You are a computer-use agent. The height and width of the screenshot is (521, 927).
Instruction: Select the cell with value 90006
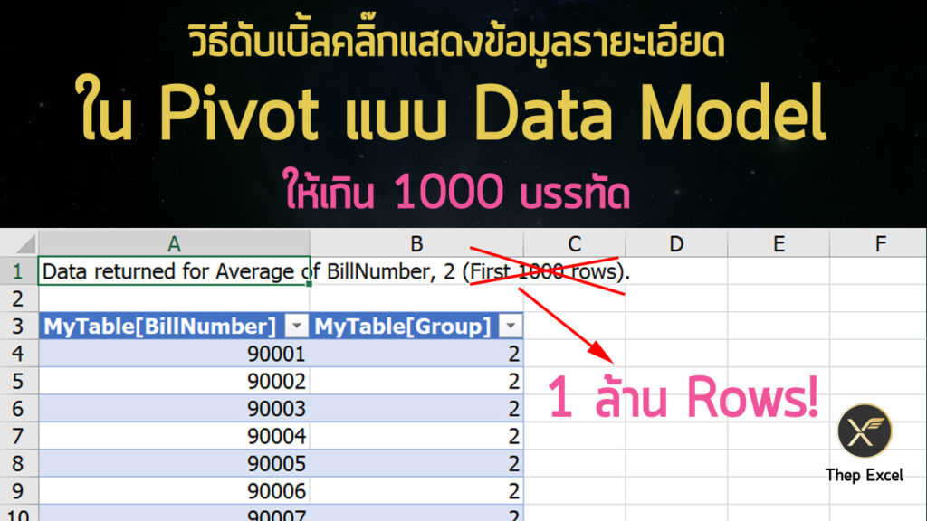tap(174, 492)
